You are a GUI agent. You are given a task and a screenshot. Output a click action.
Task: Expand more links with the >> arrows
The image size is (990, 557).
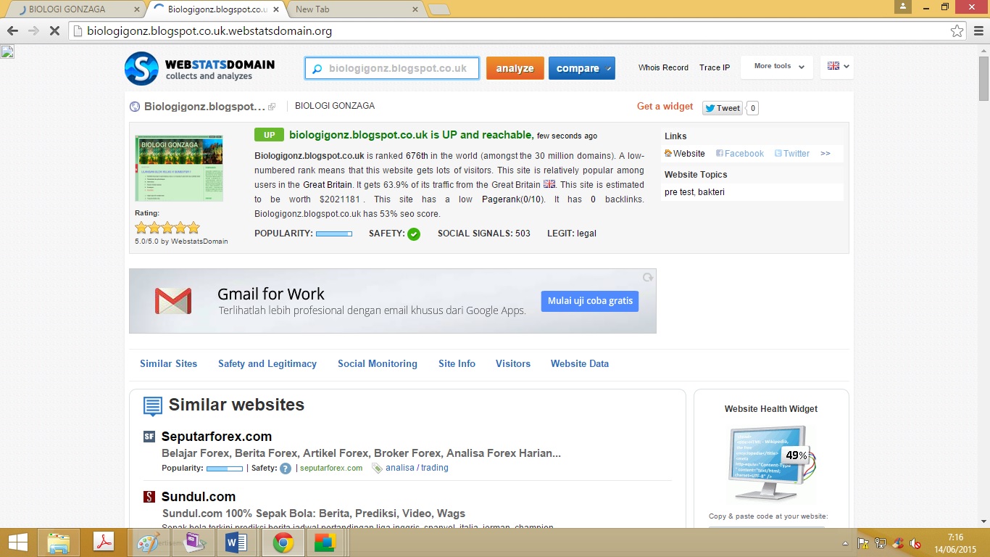click(825, 154)
